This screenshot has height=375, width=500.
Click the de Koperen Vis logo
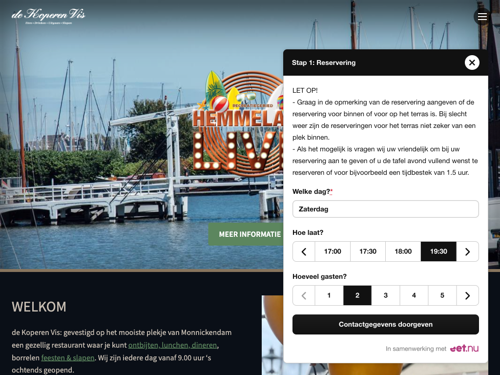point(48,16)
